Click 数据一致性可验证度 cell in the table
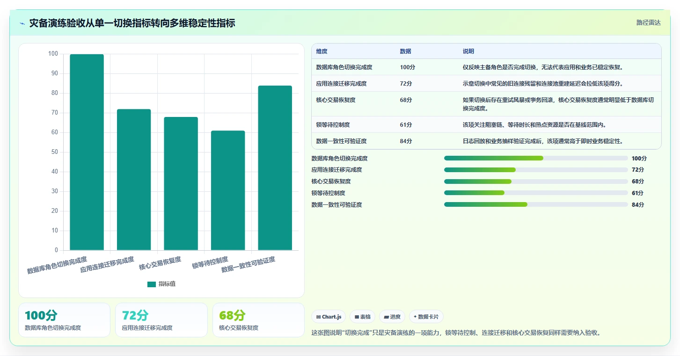Image resolution: width=680 pixels, height=356 pixels. coord(342,141)
